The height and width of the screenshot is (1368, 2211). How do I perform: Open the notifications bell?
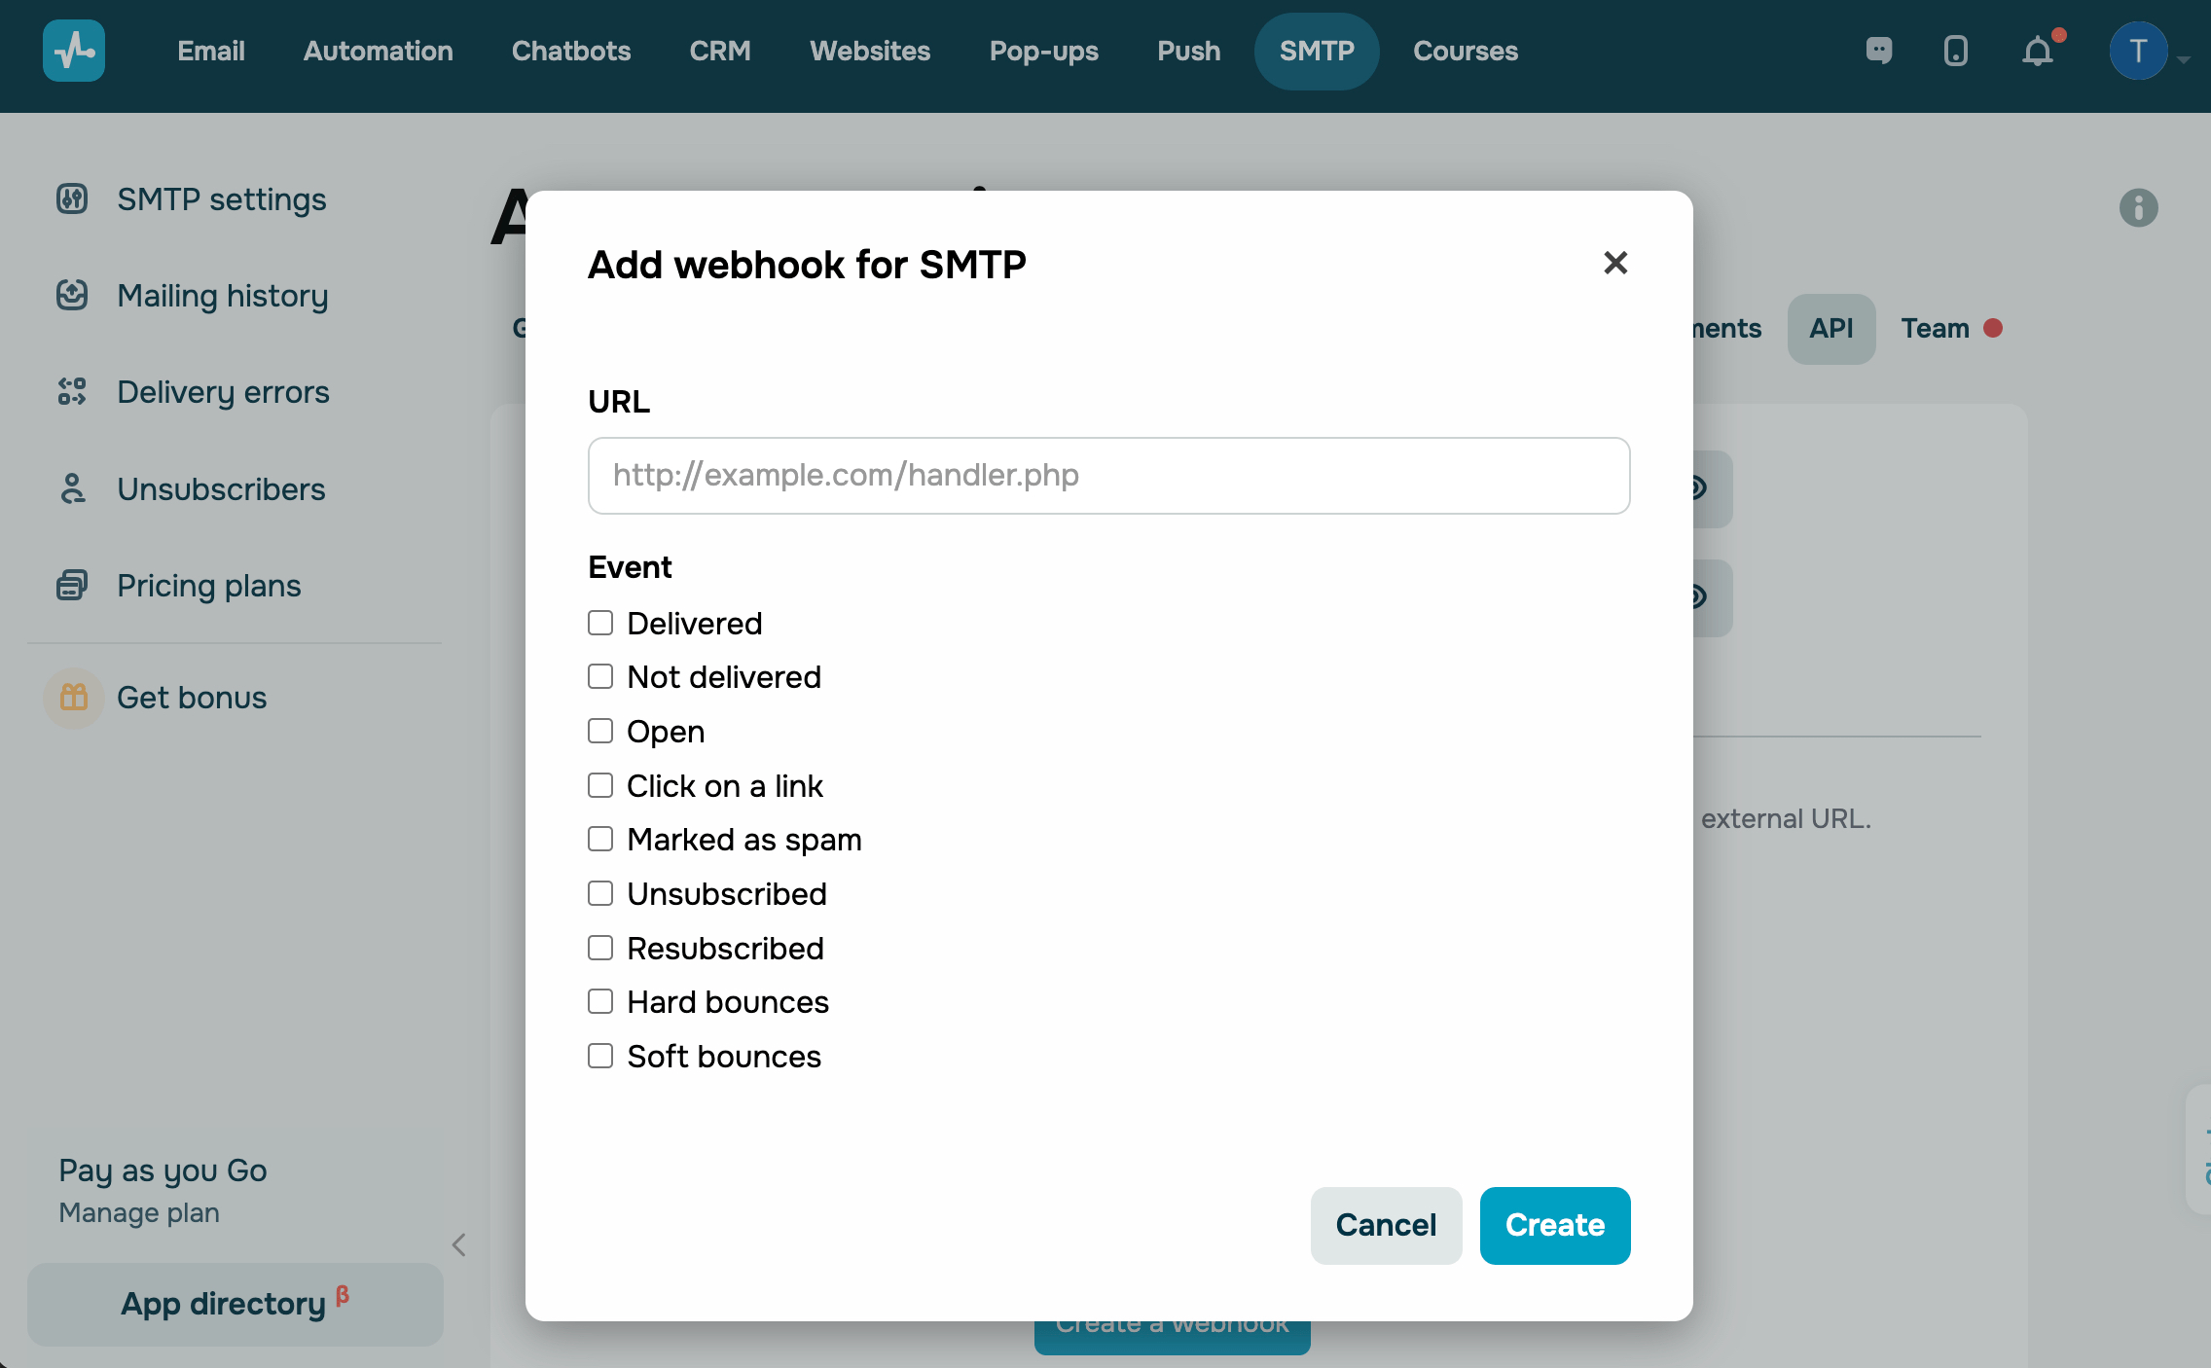(2039, 51)
